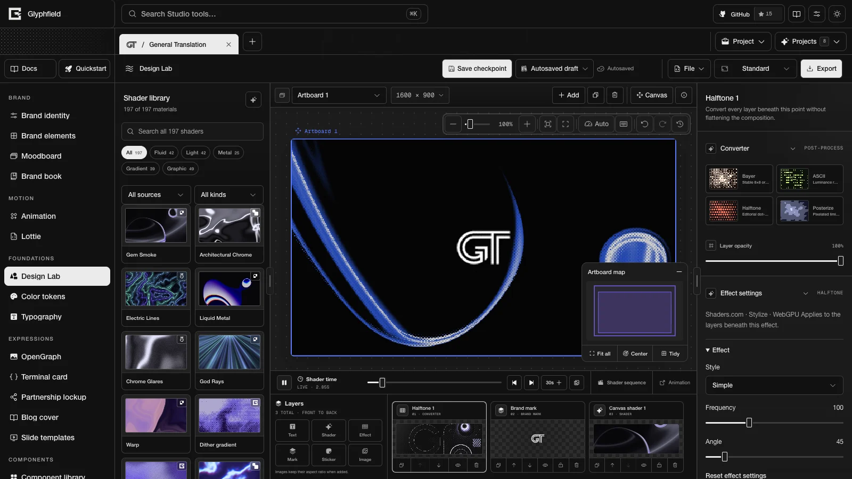
Task: Open the Autosaved draft dropdown
Action: point(554,69)
